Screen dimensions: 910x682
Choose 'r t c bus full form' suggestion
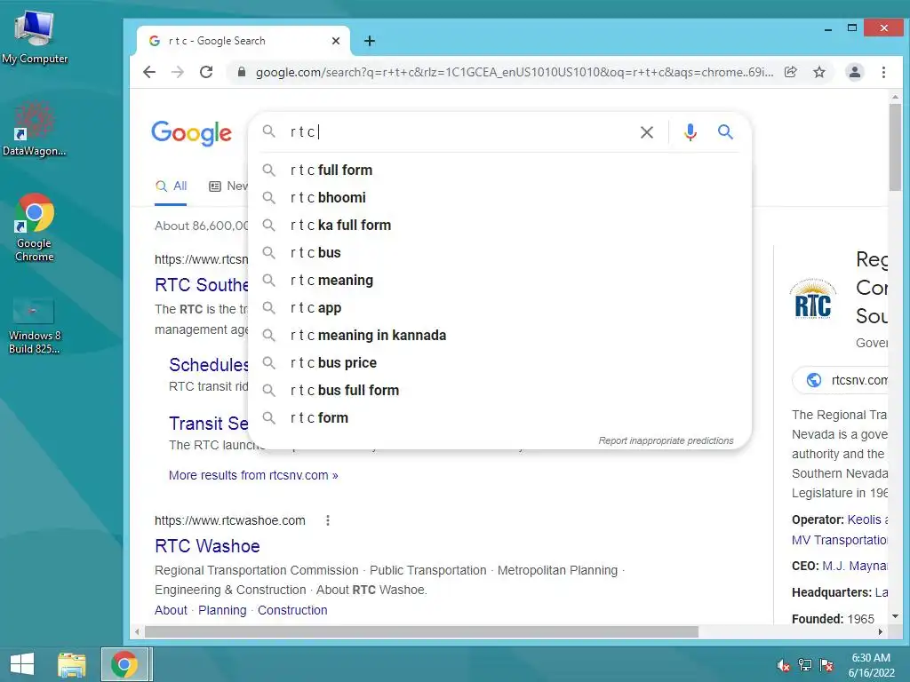coord(499,391)
